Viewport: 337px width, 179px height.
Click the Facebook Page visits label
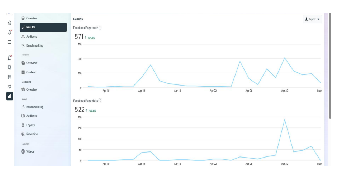tap(86, 101)
